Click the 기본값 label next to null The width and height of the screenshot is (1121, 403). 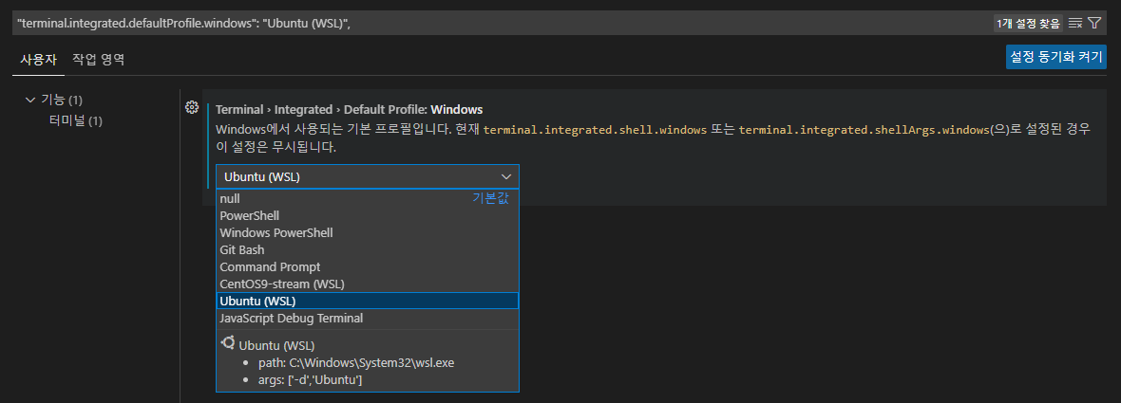(490, 199)
